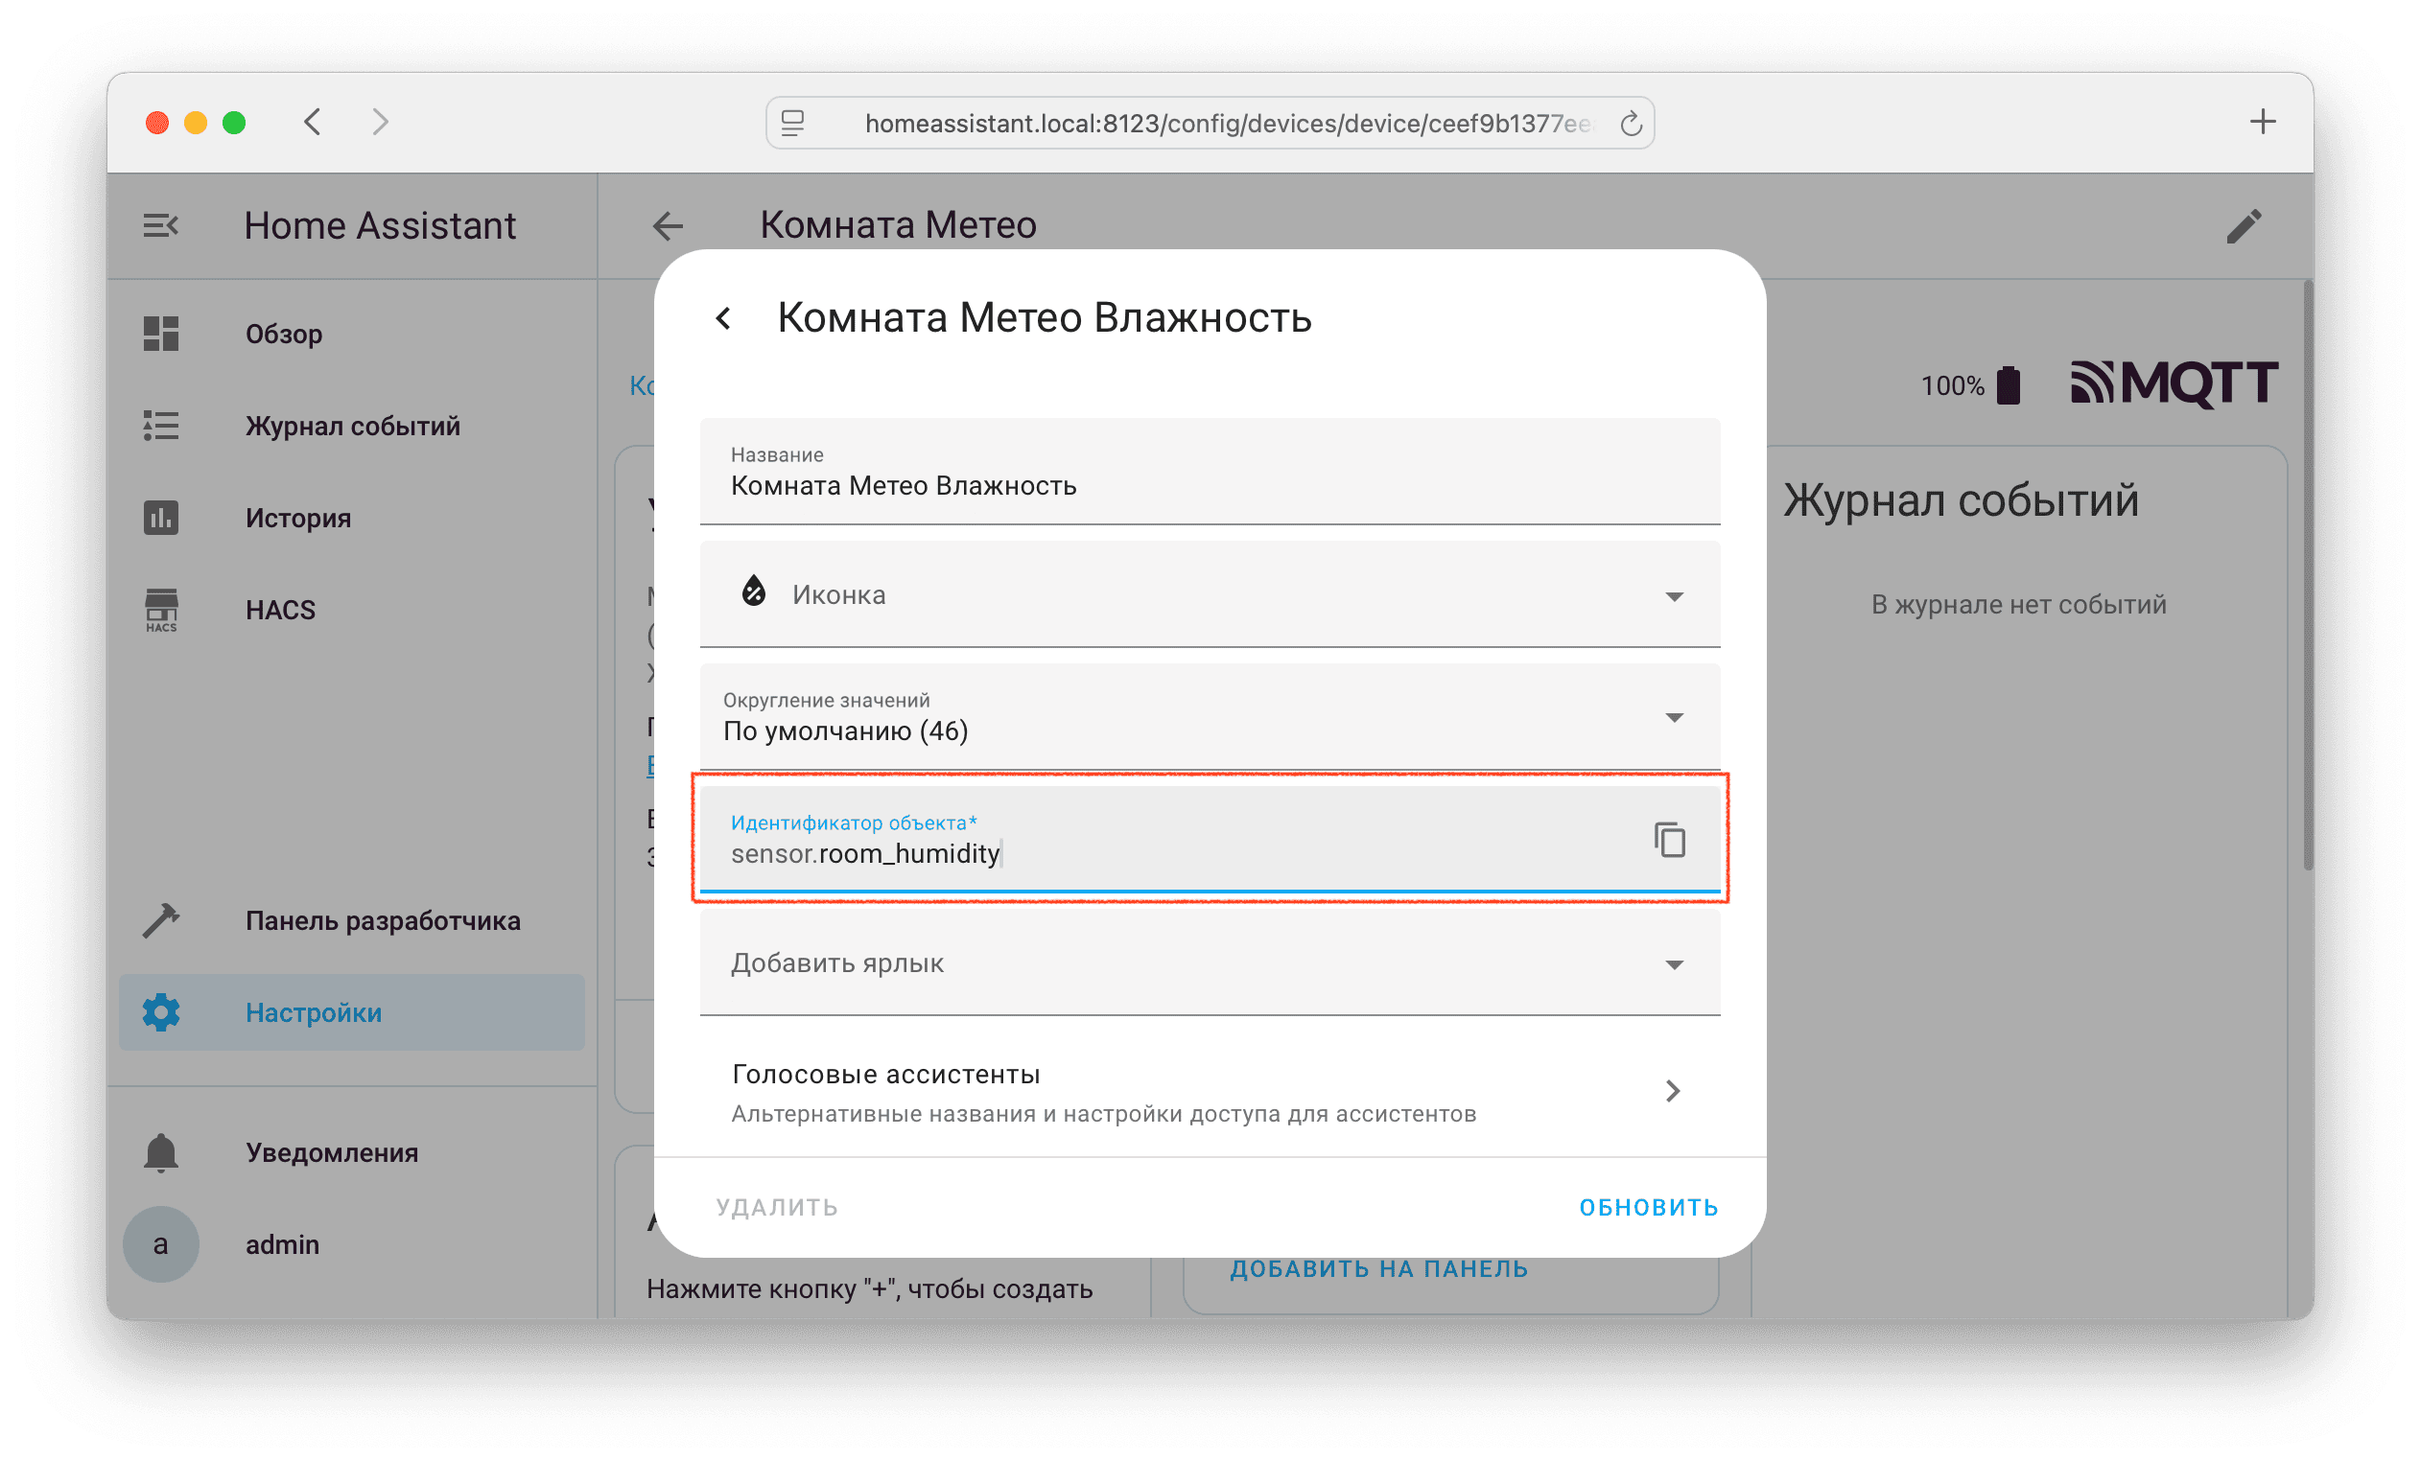Expand the Иконка picker dropdown

click(x=1674, y=596)
